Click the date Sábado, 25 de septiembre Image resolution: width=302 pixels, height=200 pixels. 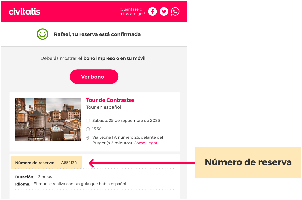point(126,121)
